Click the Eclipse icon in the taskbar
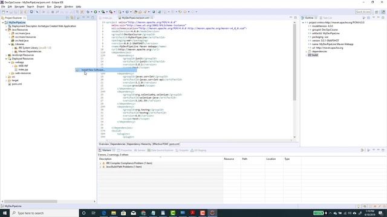387x217 pixels. (212, 213)
